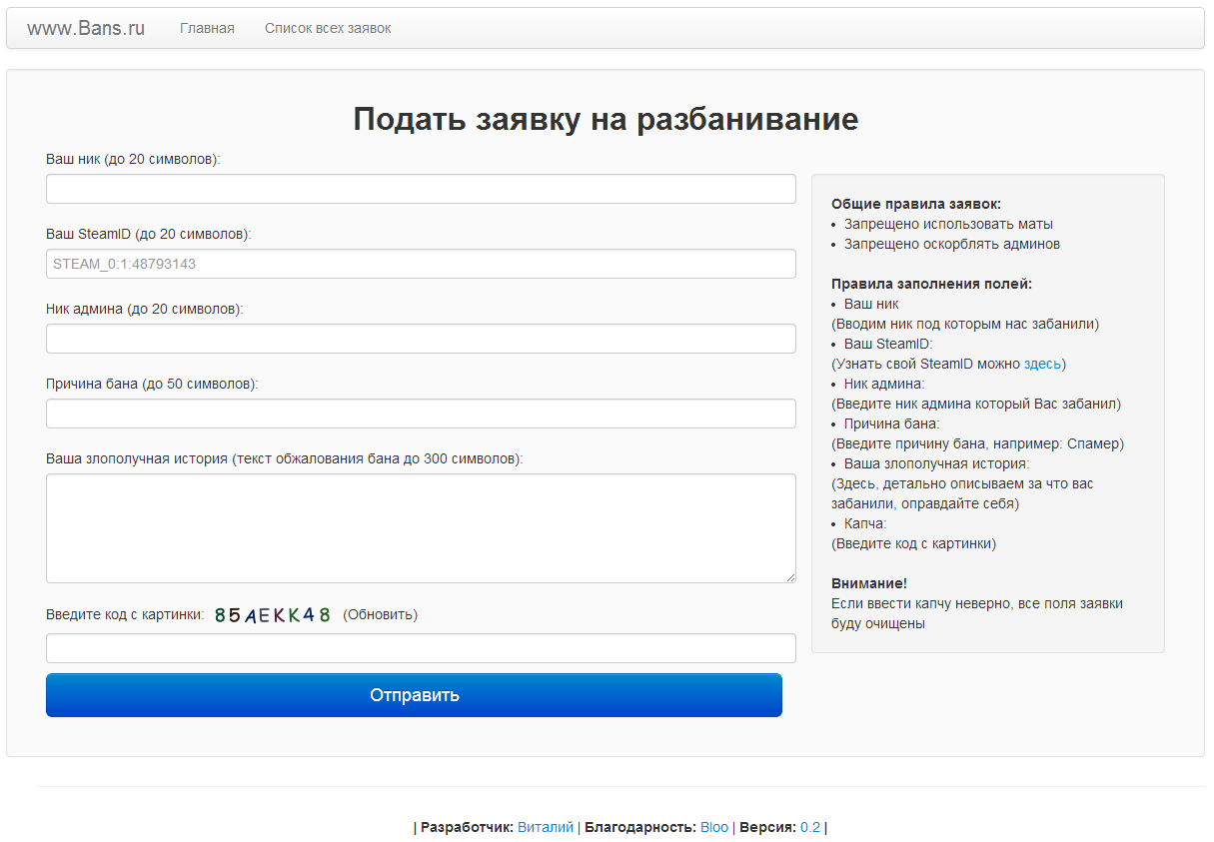The image size is (1214, 842).
Task: Click rule Запрещено использовать маты
Action: pos(948,224)
